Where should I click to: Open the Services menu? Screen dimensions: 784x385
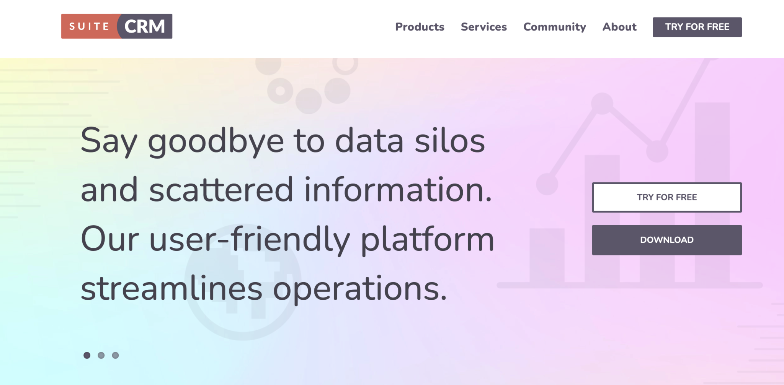pos(483,27)
